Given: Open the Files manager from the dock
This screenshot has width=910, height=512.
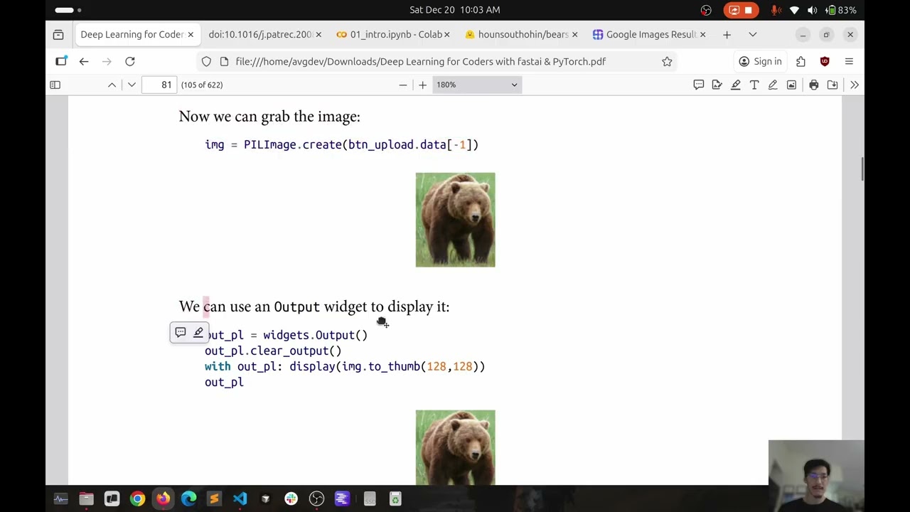Looking at the screenshot, I should coord(86,499).
